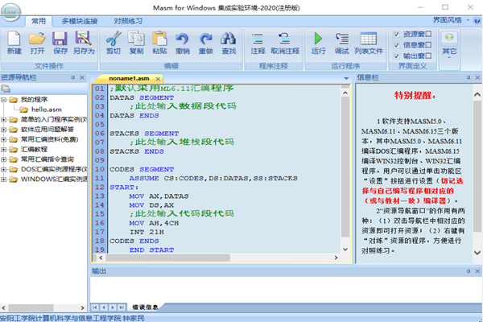Screen dimensions: 483x322
Task: Click the editor vertical scrollbar thumb
Action: coord(345,167)
